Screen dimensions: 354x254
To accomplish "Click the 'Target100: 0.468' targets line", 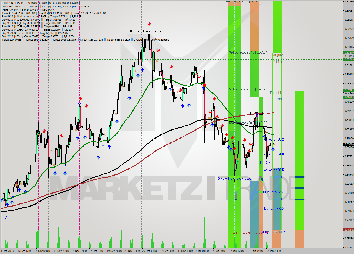I will (85, 40).
